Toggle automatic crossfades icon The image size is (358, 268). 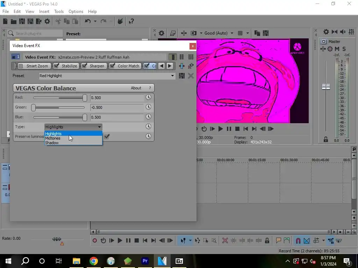pos(307,240)
